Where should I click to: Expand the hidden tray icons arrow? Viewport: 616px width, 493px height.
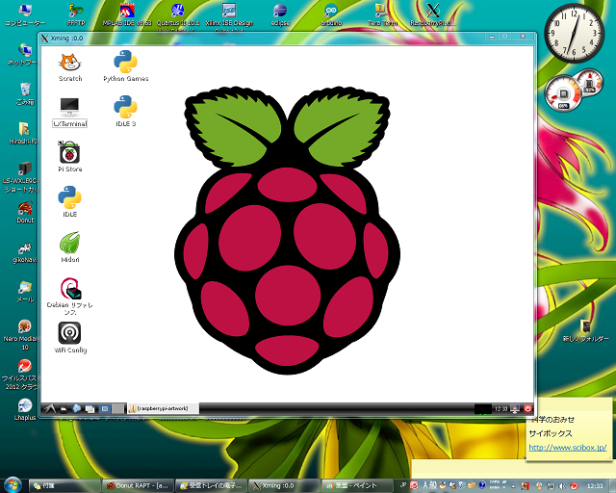tap(513, 486)
